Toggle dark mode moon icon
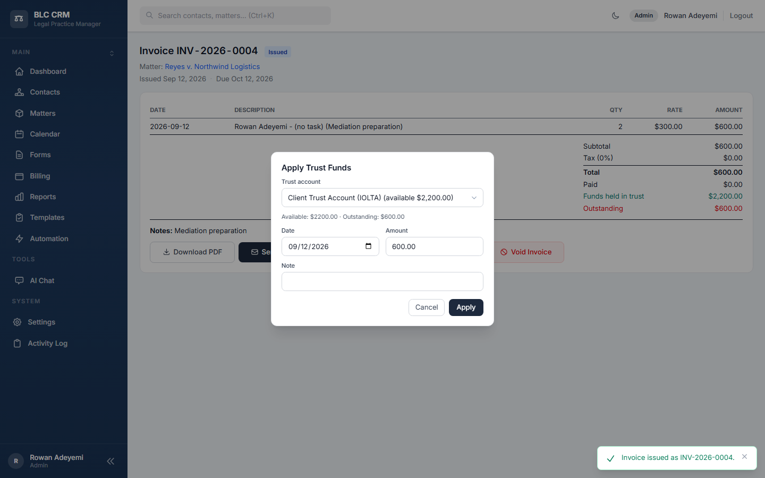Viewport: 765px width, 478px height. pos(616,16)
